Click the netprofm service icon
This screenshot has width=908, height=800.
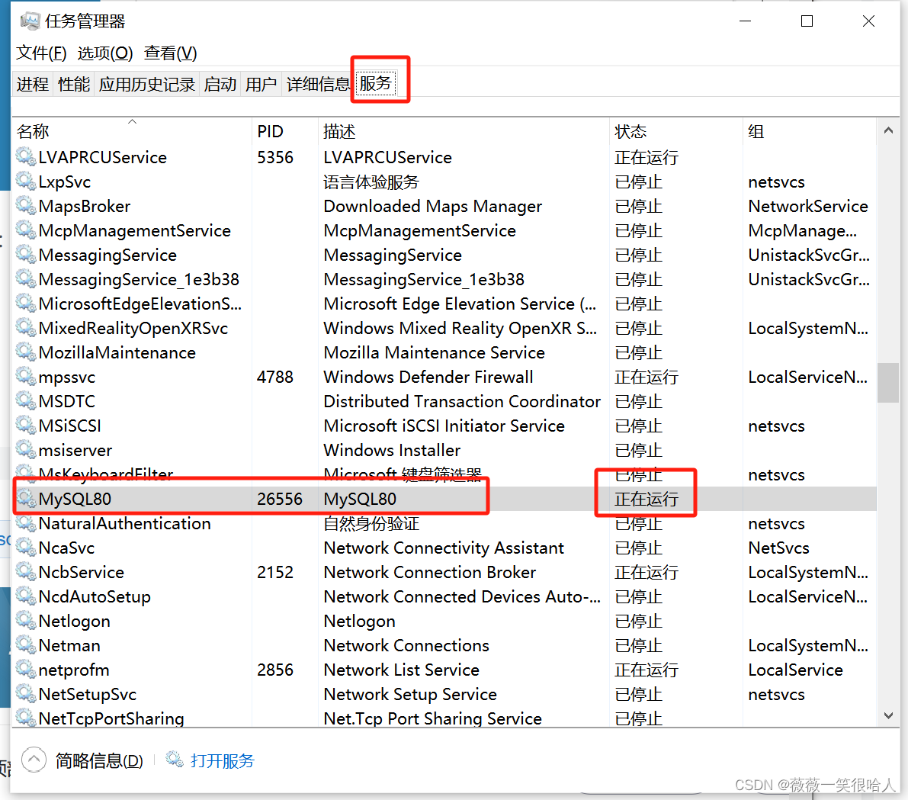[x=25, y=670]
